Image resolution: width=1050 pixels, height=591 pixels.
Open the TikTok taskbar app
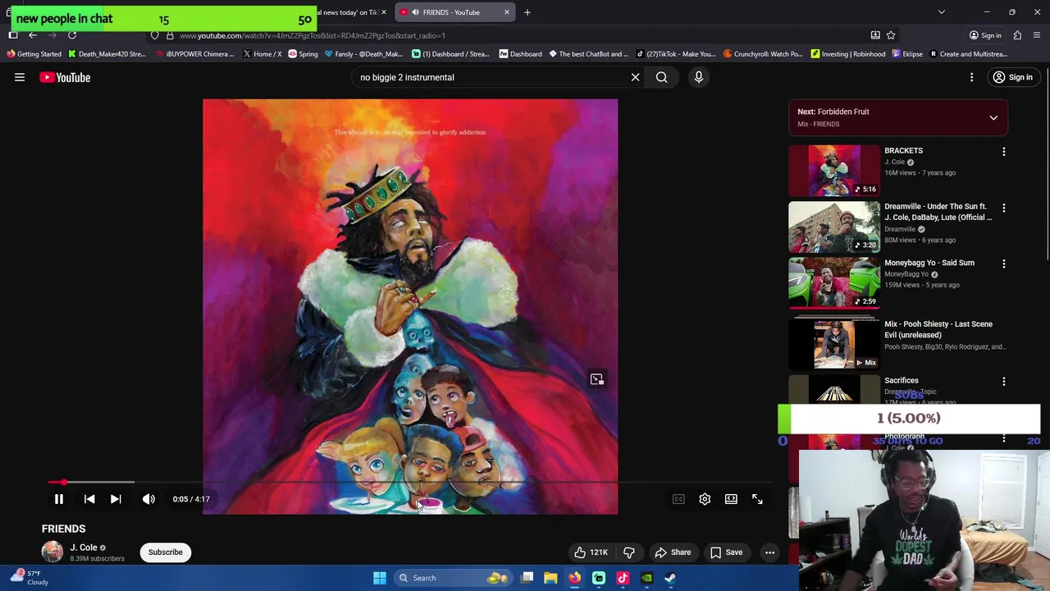point(623,578)
